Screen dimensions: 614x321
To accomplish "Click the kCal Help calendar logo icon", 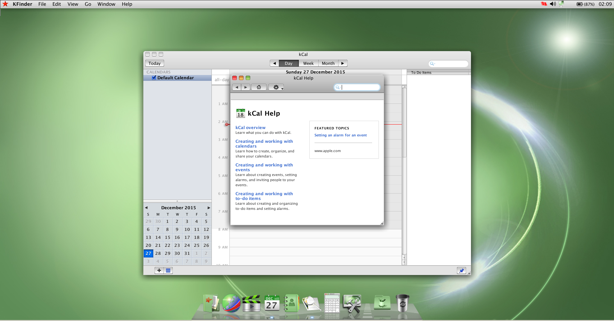I will tap(241, 113).
